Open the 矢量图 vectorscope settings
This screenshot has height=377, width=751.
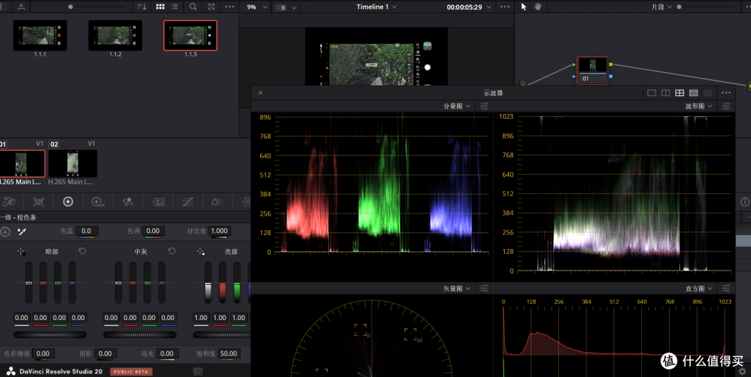coord(484,289)
